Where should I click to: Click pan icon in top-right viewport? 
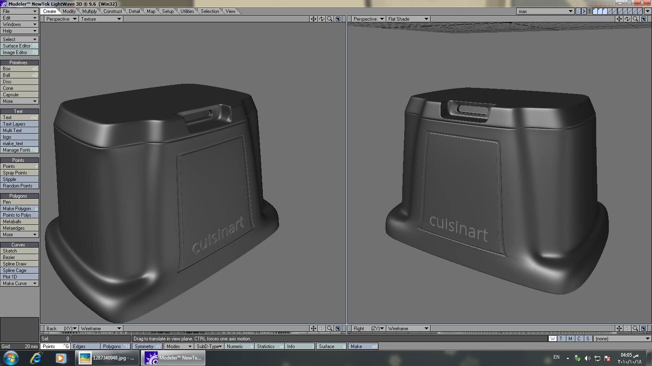(619, 19)
